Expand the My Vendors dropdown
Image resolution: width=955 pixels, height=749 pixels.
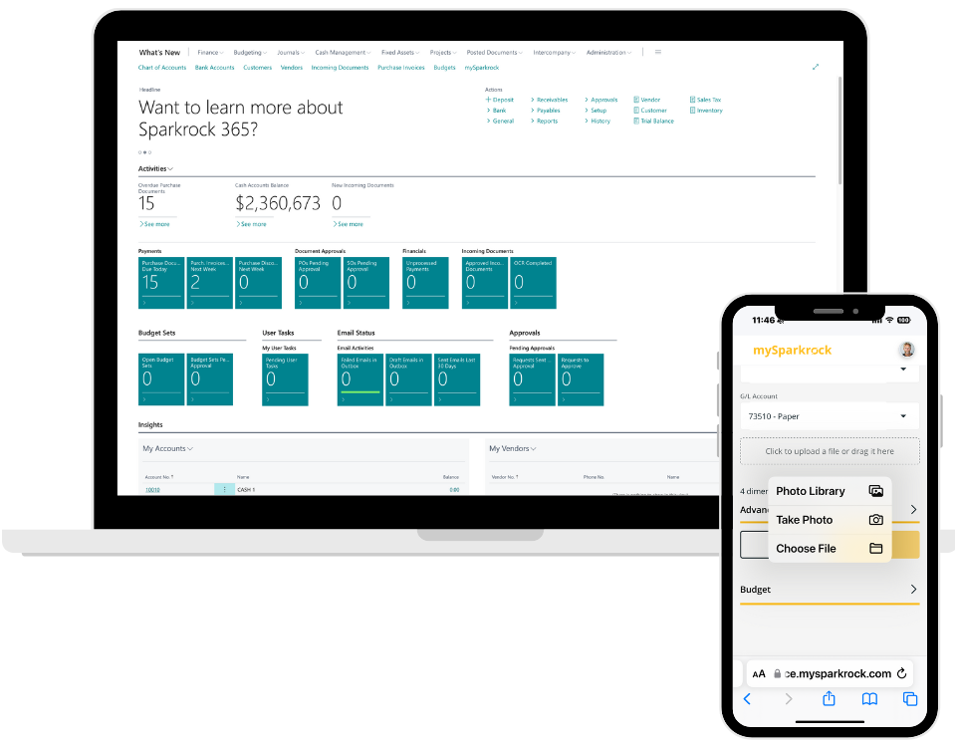coord(512,449)
